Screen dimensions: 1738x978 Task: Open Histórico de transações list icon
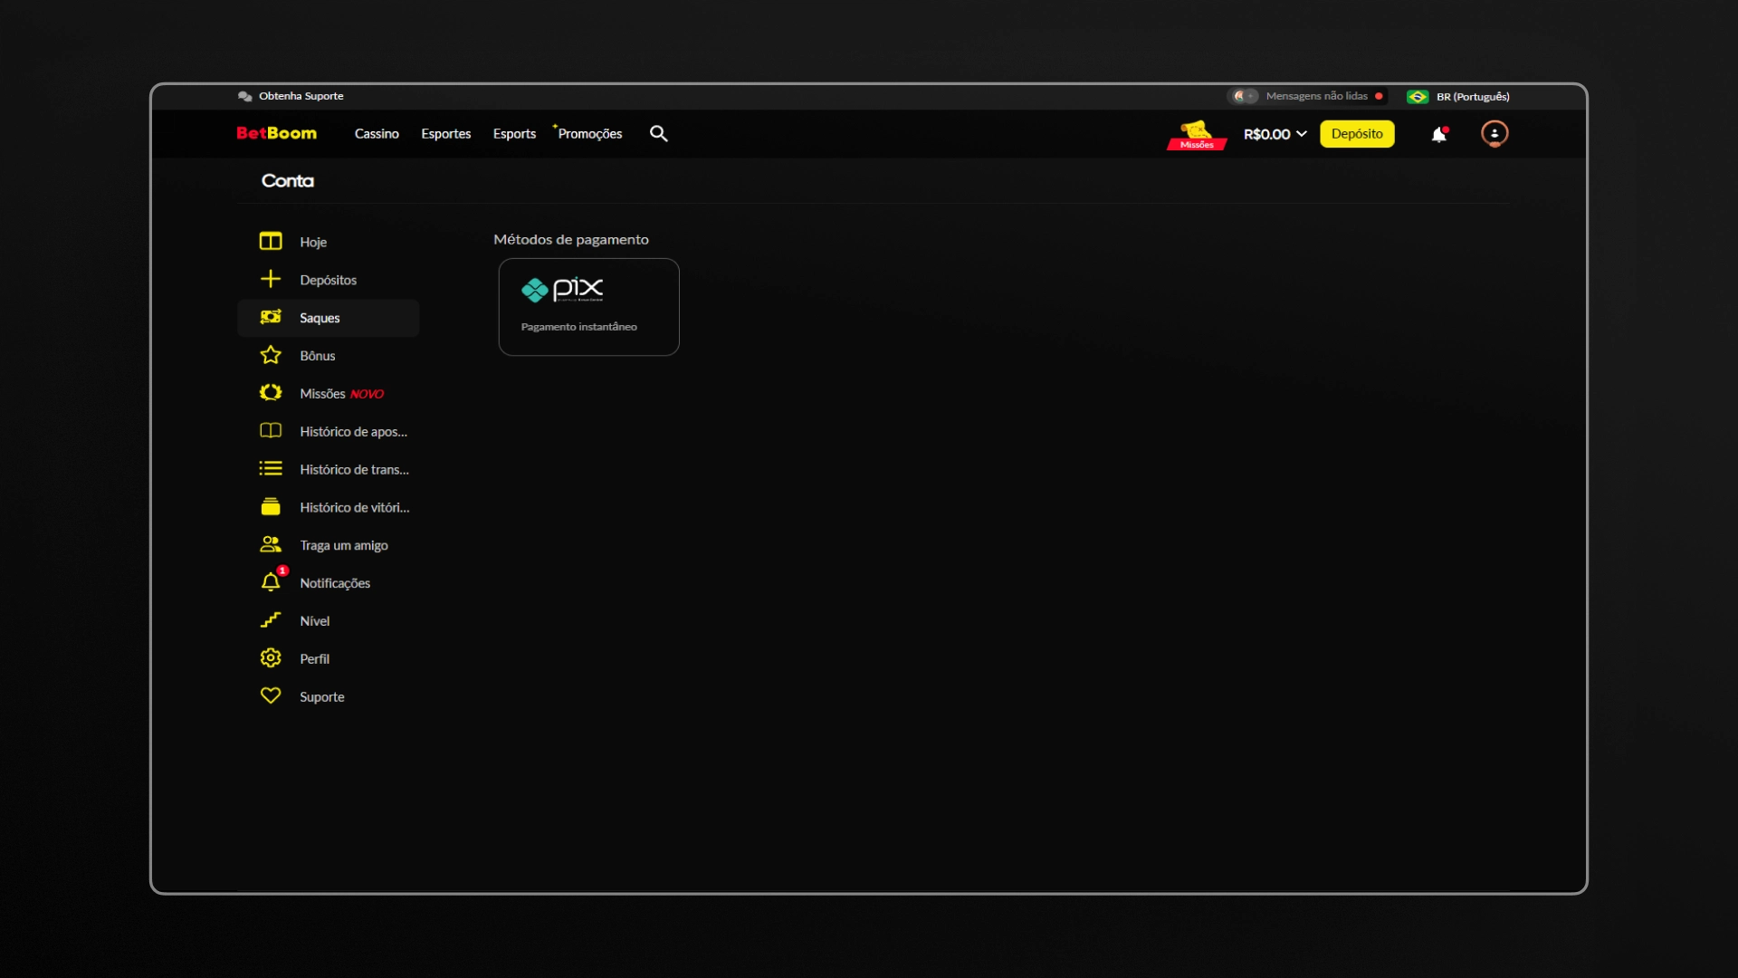point(271,468)
